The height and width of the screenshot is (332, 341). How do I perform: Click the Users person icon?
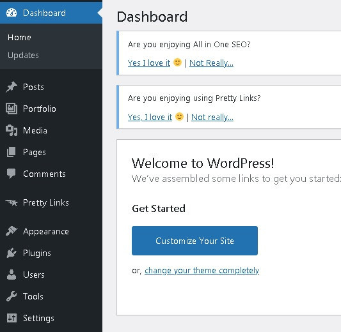[12, 275]
